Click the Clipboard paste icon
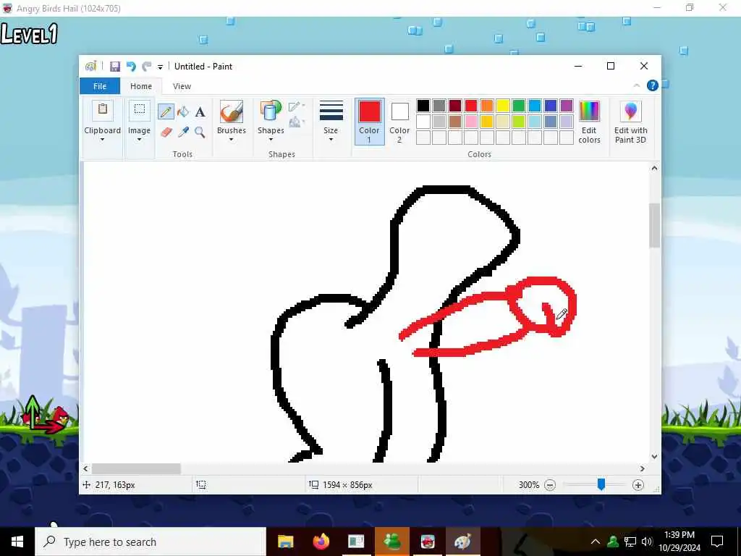Image resolution: width=741 pixels, height=556 pixels. pyautogui.click(x=102, y=111)
